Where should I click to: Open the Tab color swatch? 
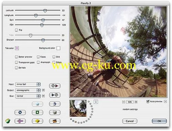pos(17,48)
